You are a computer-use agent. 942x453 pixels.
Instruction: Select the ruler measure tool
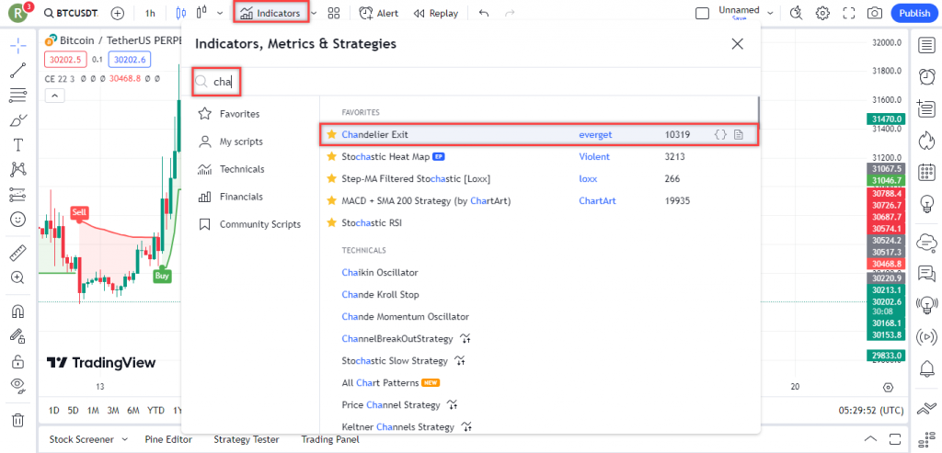[x=18, y=253]
